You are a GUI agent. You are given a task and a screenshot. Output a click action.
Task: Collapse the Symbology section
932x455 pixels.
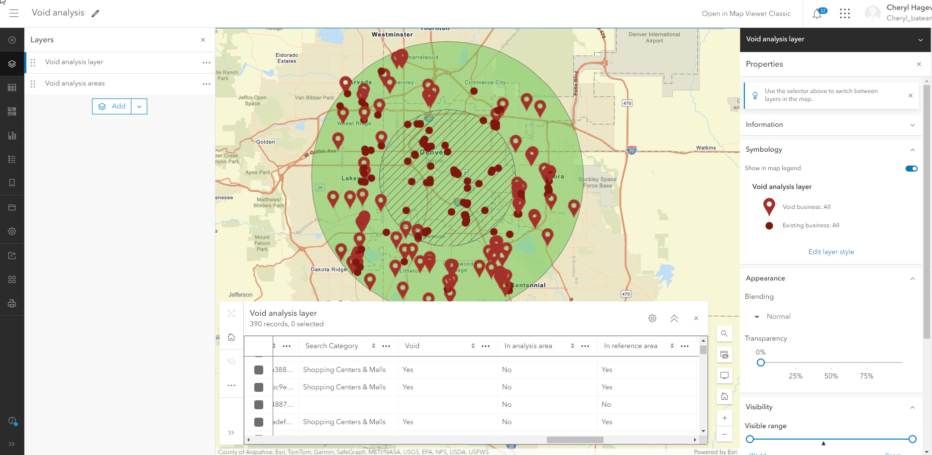pyautogui.click(x=912, y=150)
